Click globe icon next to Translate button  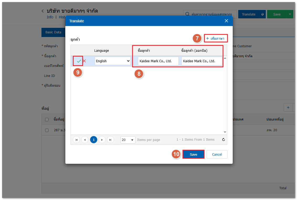click(x=262, y=14)
